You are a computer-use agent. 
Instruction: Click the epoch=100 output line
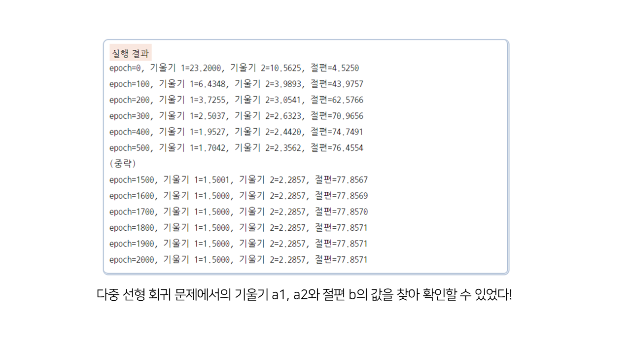[x=236, y=84]
